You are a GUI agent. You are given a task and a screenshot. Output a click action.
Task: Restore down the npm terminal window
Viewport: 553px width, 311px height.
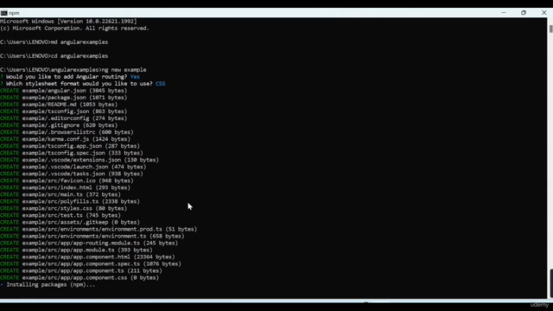click(x=524, y=13)
